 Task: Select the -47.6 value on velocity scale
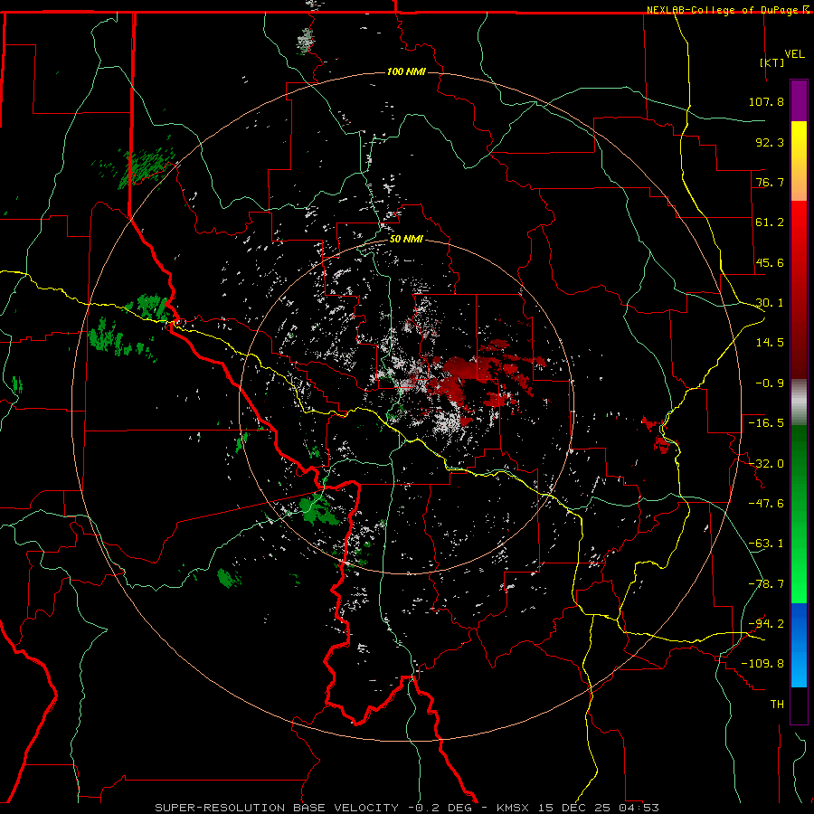(766, 504)
